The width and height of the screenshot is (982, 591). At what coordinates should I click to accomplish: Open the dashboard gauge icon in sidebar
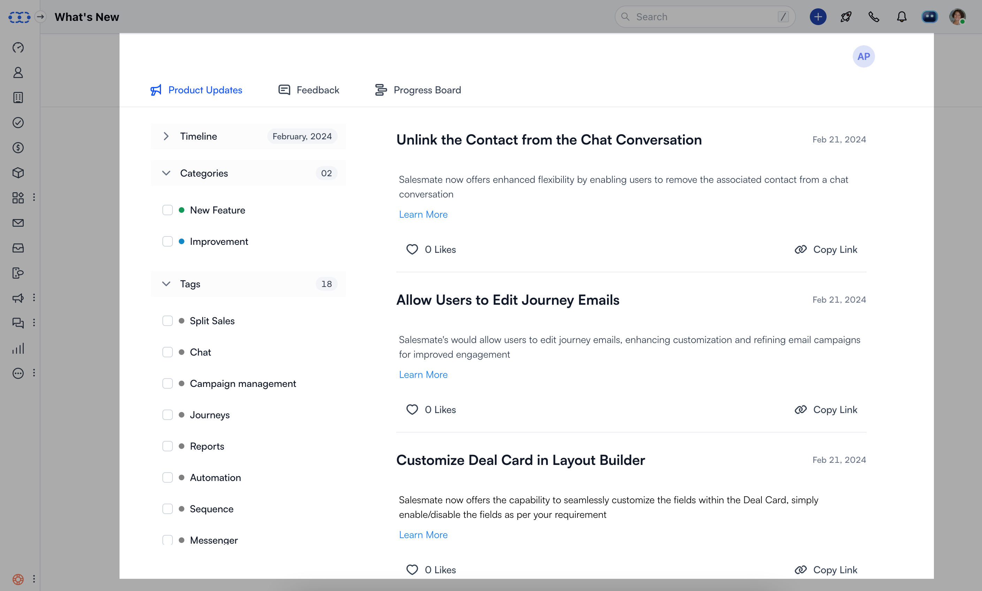point(18,47)
